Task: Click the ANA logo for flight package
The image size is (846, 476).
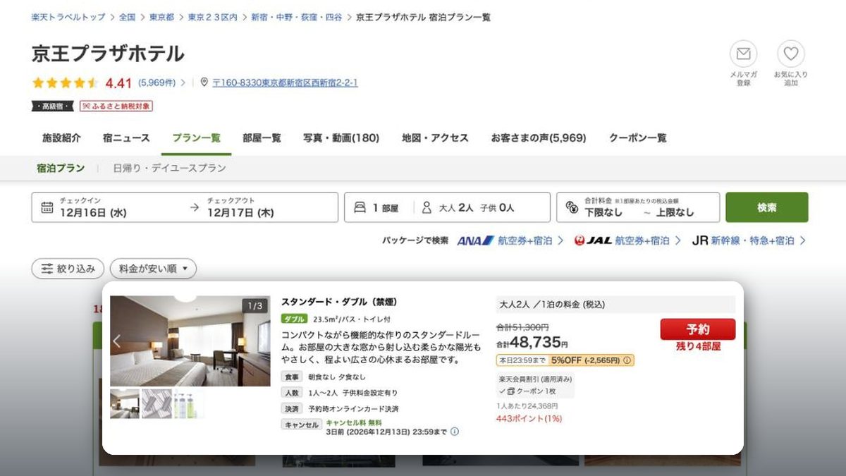Action: [476, 240]
